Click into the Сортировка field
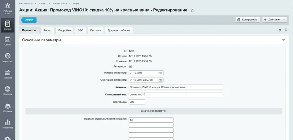The height and width of the screenshot is (140, 293). (137, 102)
